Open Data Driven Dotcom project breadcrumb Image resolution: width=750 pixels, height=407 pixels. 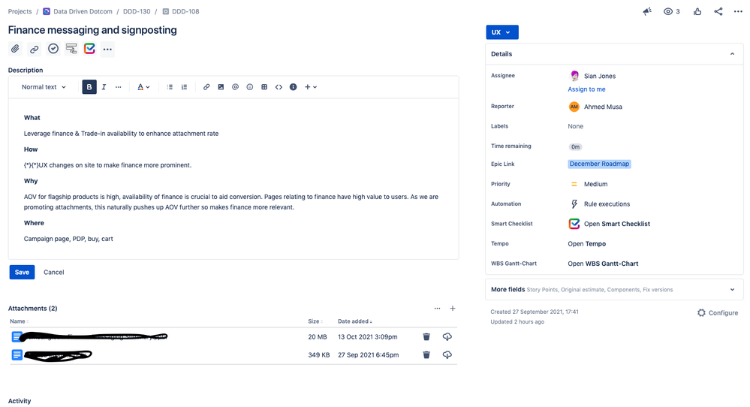[x=77, y=11]
